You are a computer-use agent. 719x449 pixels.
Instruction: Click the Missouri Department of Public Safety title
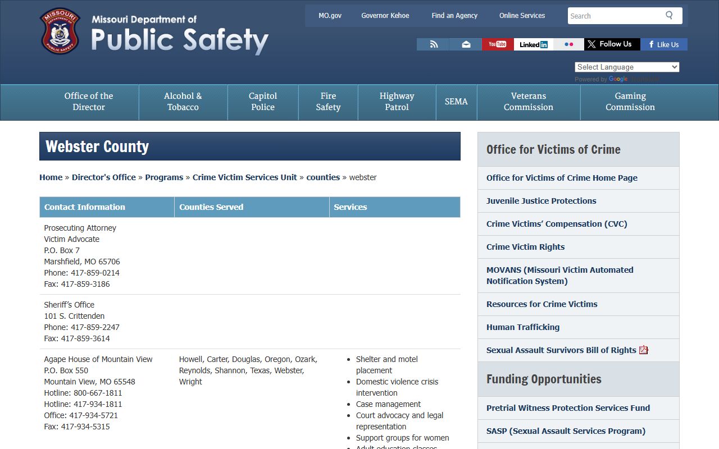pyautogui.click(x=180, y=34)
